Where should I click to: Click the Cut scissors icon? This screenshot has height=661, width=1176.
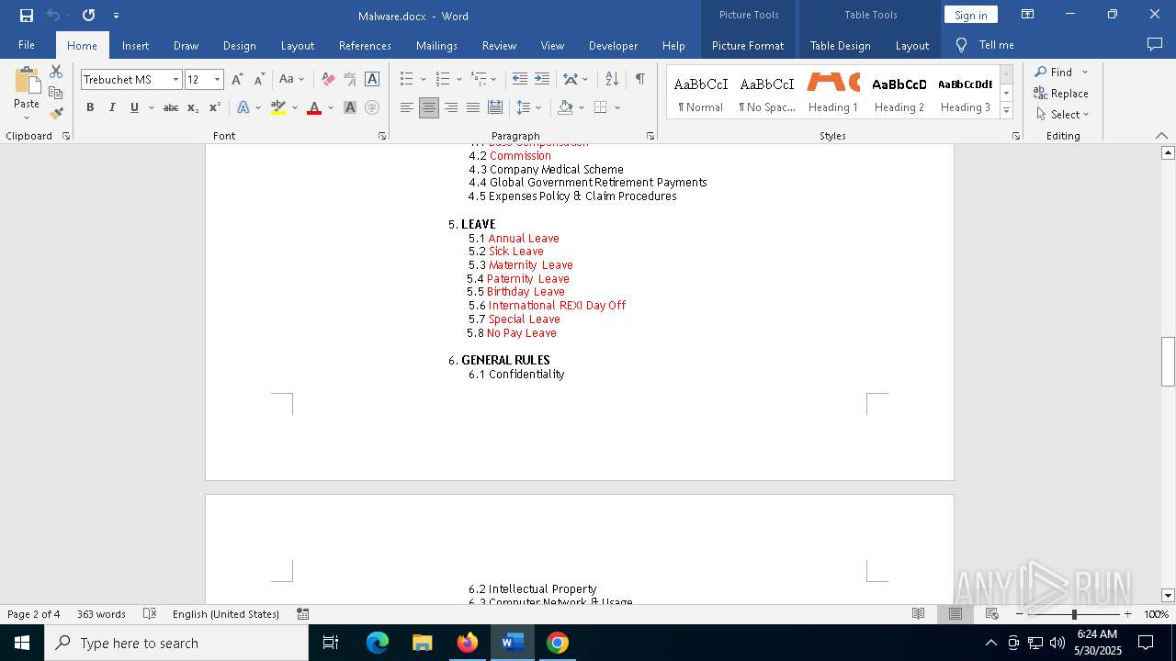click(56, 72)
